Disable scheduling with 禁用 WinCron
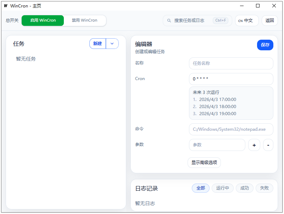This screenshot has height=214, width=284. click(x=84, y=20)
